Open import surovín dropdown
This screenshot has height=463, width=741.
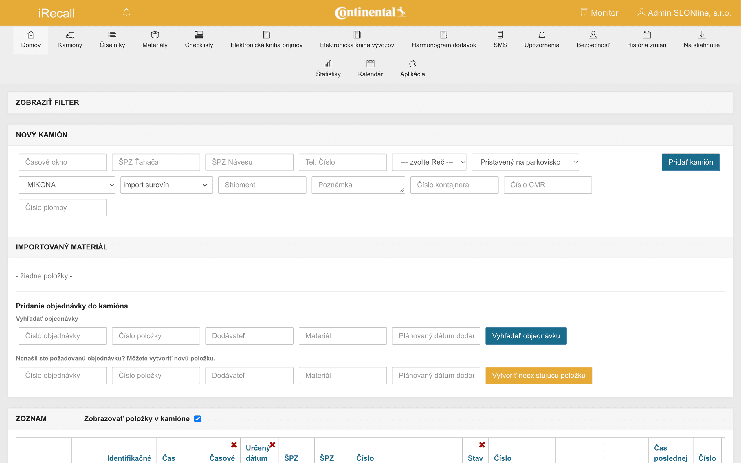pos(166,185)
